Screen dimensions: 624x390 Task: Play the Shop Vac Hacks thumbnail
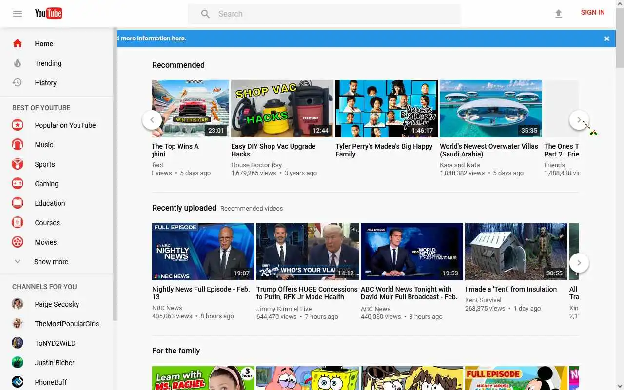282,109
